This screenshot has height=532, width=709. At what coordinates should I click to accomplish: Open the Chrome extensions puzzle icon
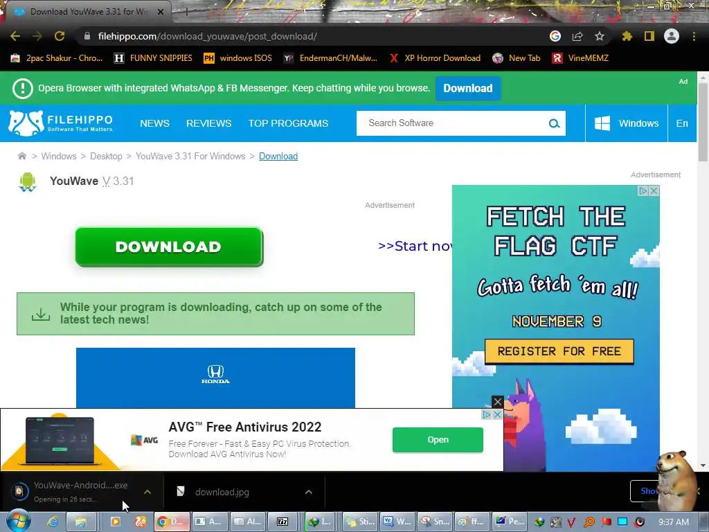627,36
